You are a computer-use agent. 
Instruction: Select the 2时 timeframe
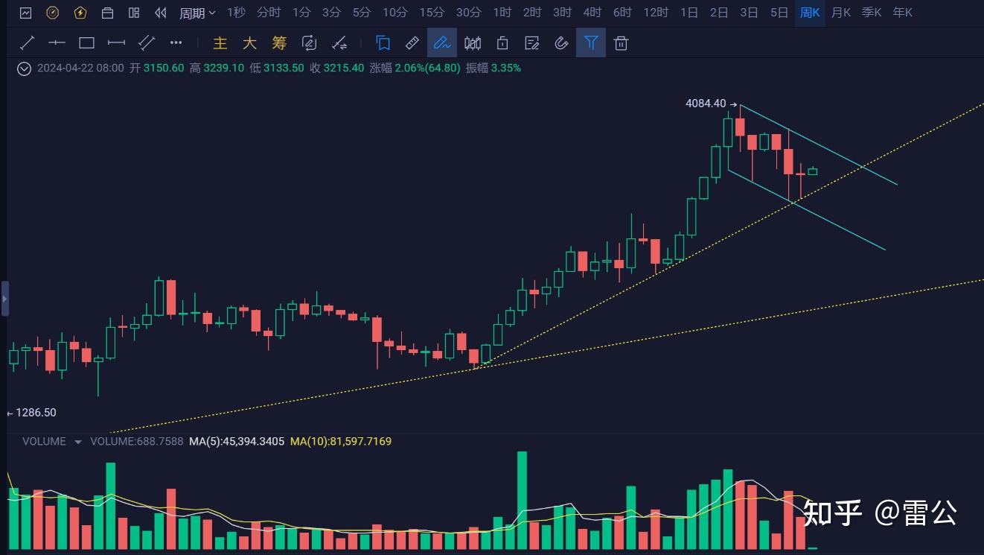point(531,13)
